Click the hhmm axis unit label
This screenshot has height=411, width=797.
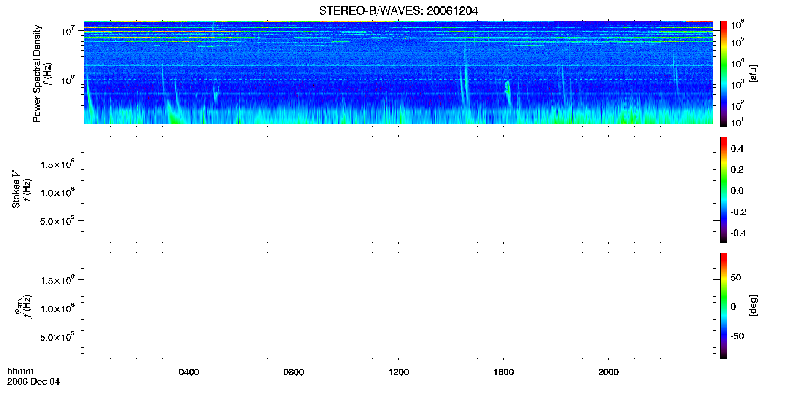21,371
